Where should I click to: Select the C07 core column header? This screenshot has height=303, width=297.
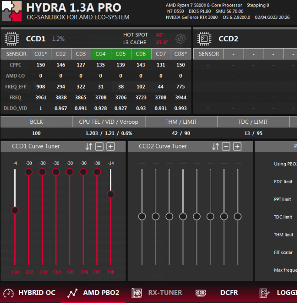pos(161,54)
